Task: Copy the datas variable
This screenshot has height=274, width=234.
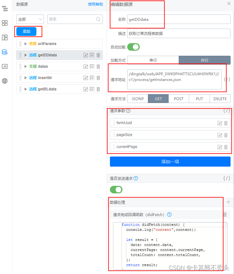Action: (92, 66)
